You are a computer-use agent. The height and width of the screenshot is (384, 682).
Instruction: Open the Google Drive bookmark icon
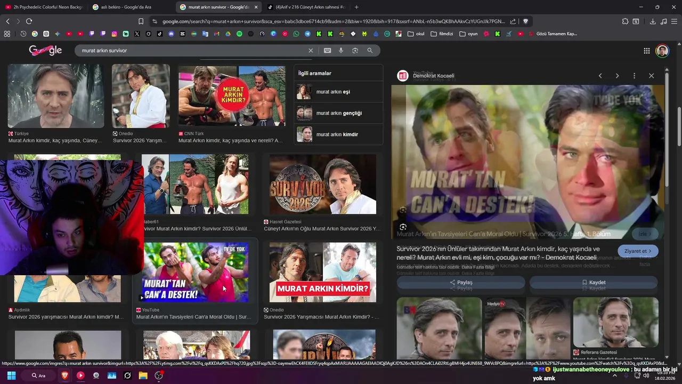pyautogui.click(x=228, y=34)
